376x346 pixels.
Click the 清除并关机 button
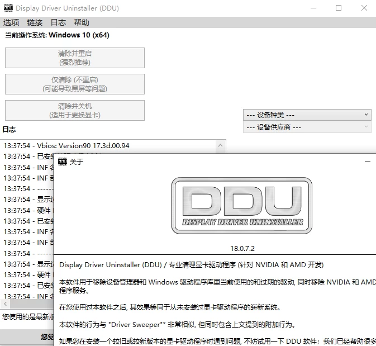pyautogui.click(x=75, y=110)
